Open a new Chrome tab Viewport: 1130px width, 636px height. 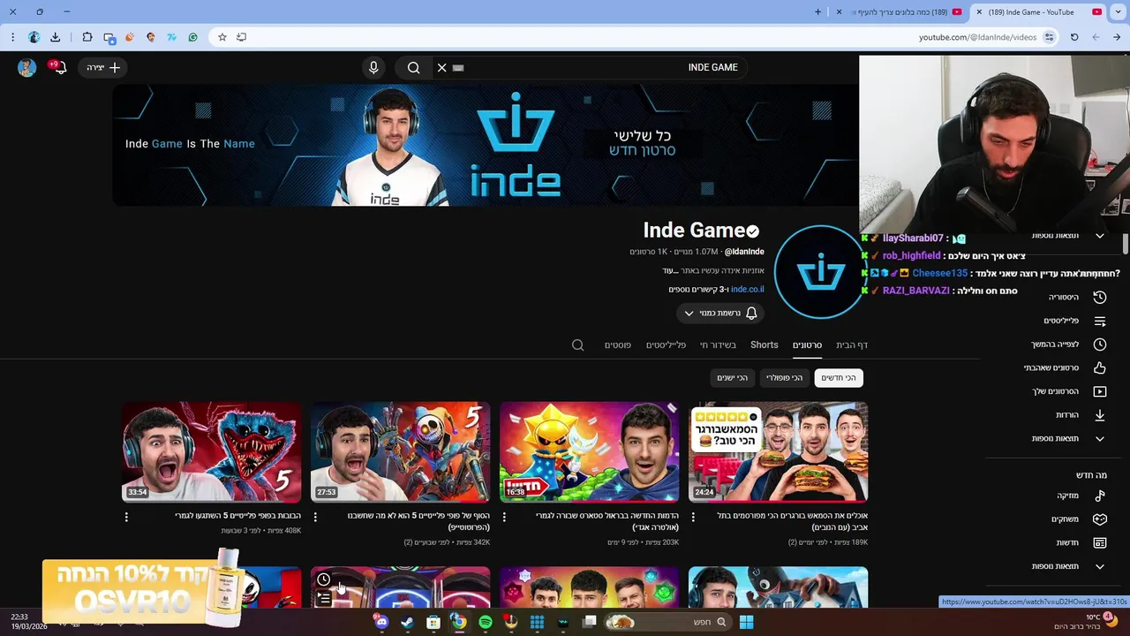(x=817, y=12)
